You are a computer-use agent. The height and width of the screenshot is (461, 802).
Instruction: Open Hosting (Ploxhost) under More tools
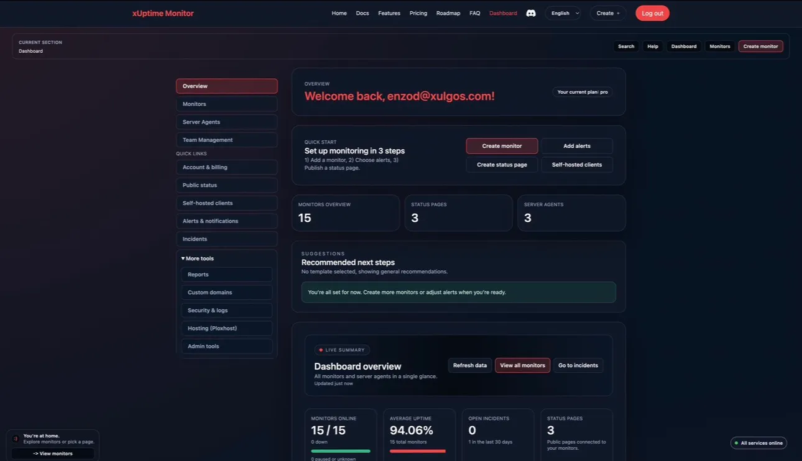coord(227,329)
